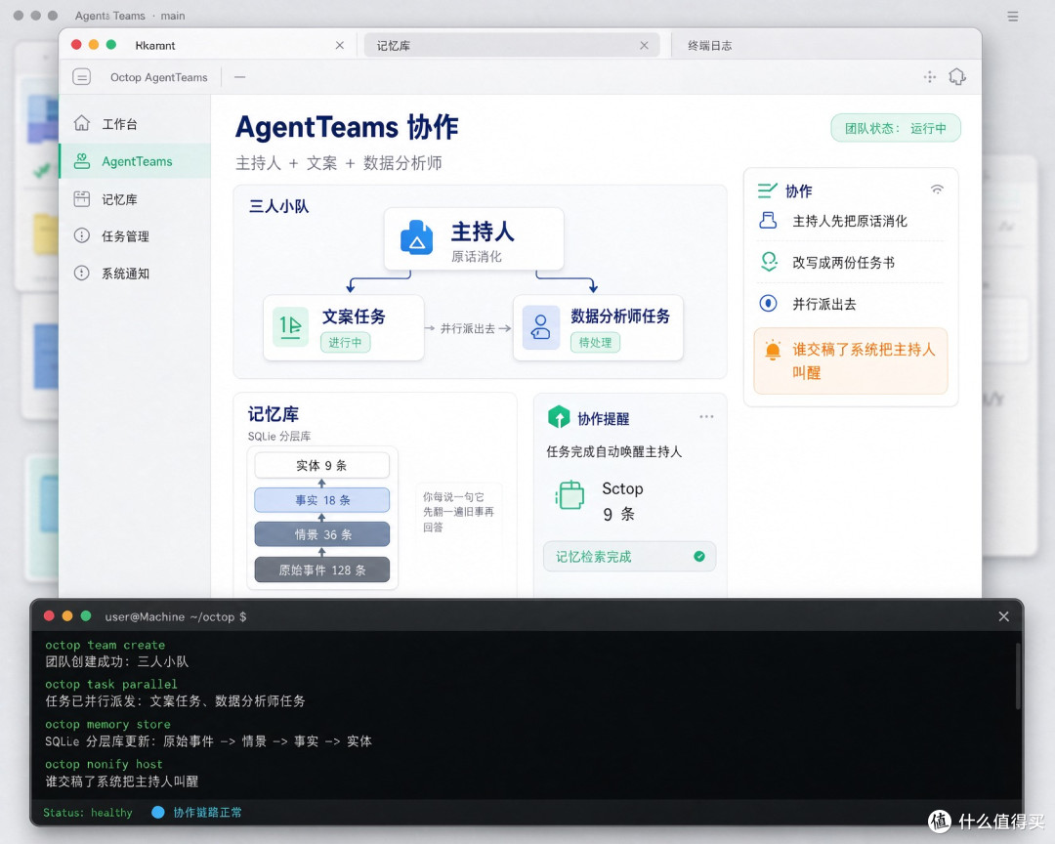Click the 'octop task parallel' terminal line
Screen dimensions: 1055x844
pyautogui.click(x=111, y=684)
